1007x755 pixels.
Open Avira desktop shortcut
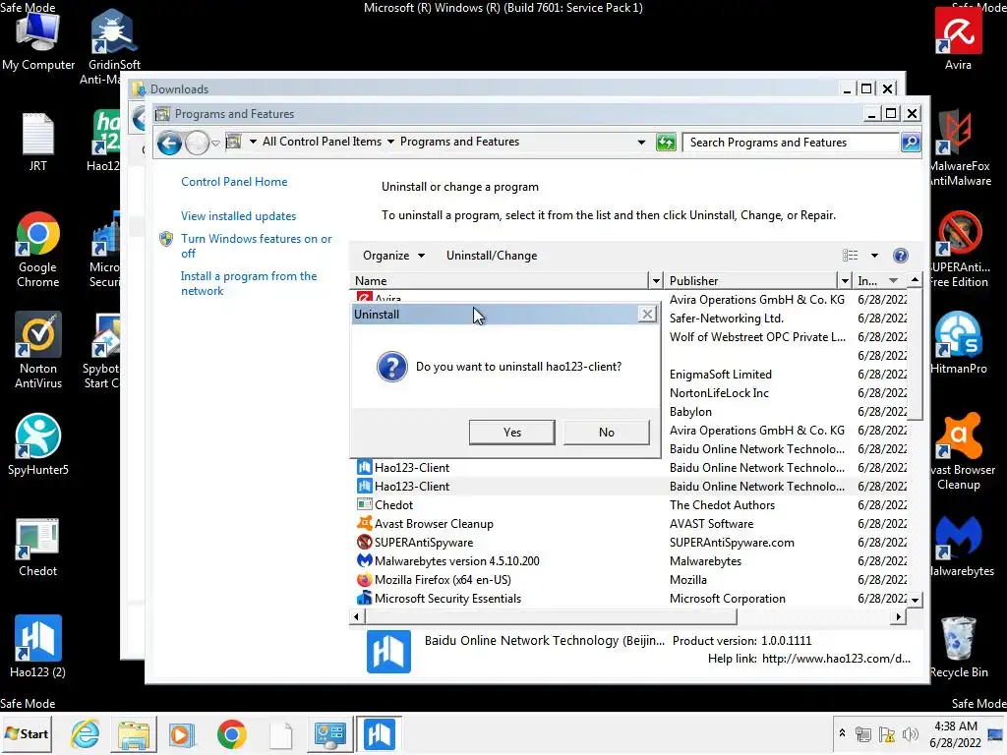[x=958, y=38]
